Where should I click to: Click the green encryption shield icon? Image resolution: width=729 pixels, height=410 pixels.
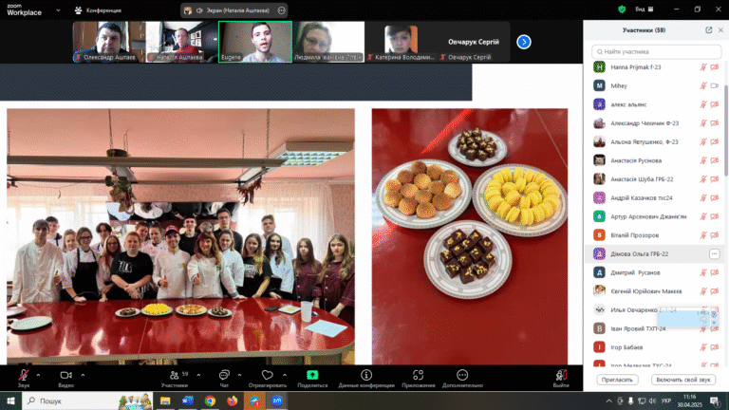[x=622, y=9]
